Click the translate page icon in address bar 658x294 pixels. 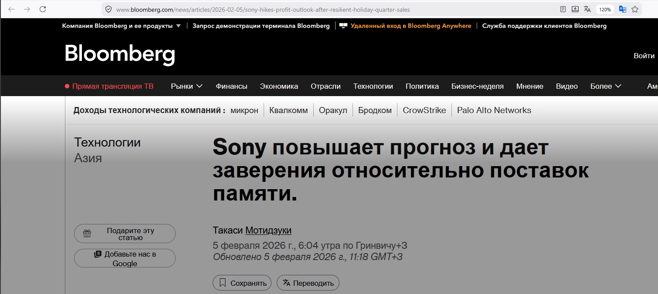pos(587,9)
